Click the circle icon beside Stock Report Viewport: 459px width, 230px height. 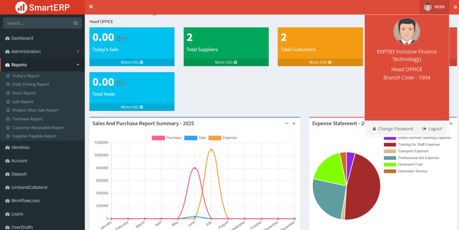8,93
